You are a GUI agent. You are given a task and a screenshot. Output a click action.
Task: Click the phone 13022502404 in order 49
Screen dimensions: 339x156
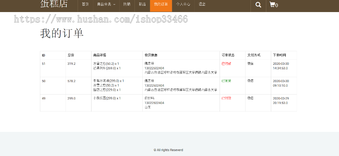154,103
